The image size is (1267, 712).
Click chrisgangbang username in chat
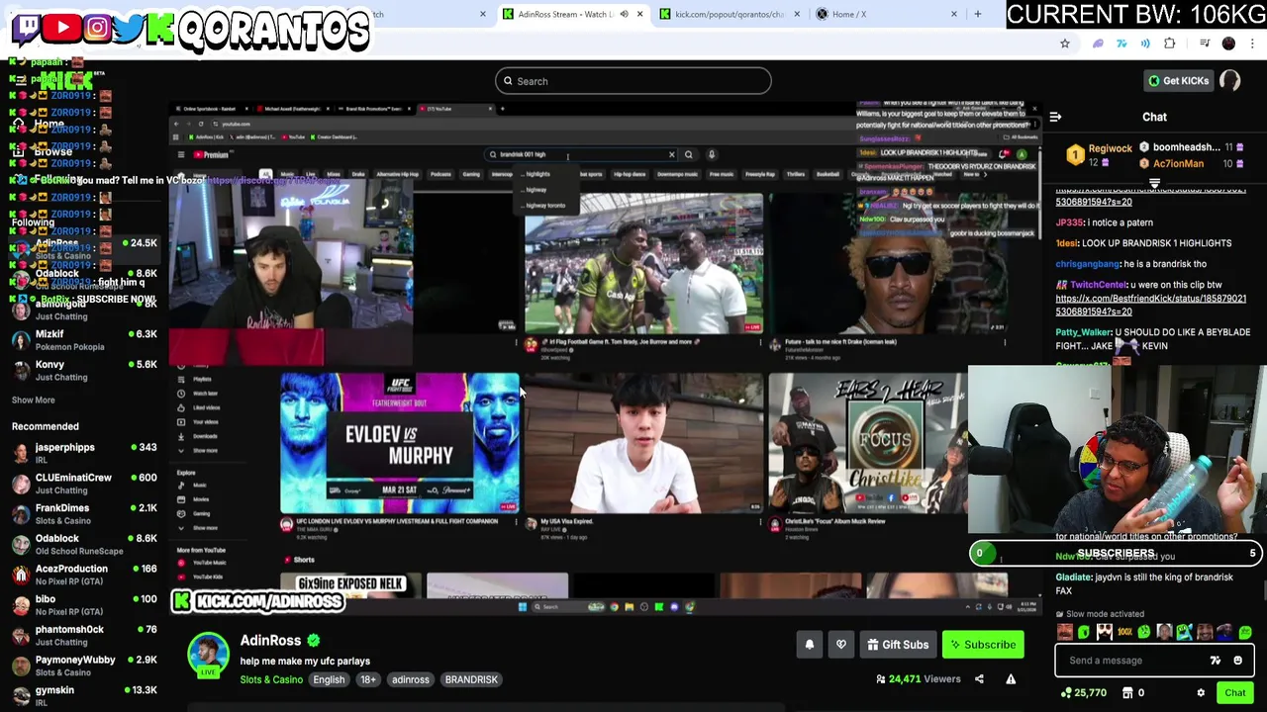point(1088,264)
